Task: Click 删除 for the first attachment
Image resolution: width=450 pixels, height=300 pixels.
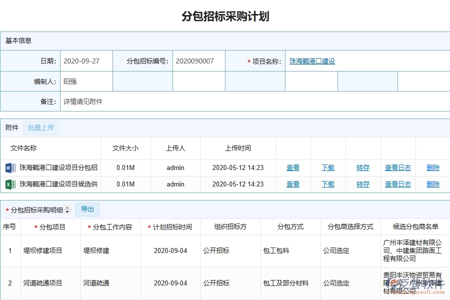Action: tap(432, 167)
